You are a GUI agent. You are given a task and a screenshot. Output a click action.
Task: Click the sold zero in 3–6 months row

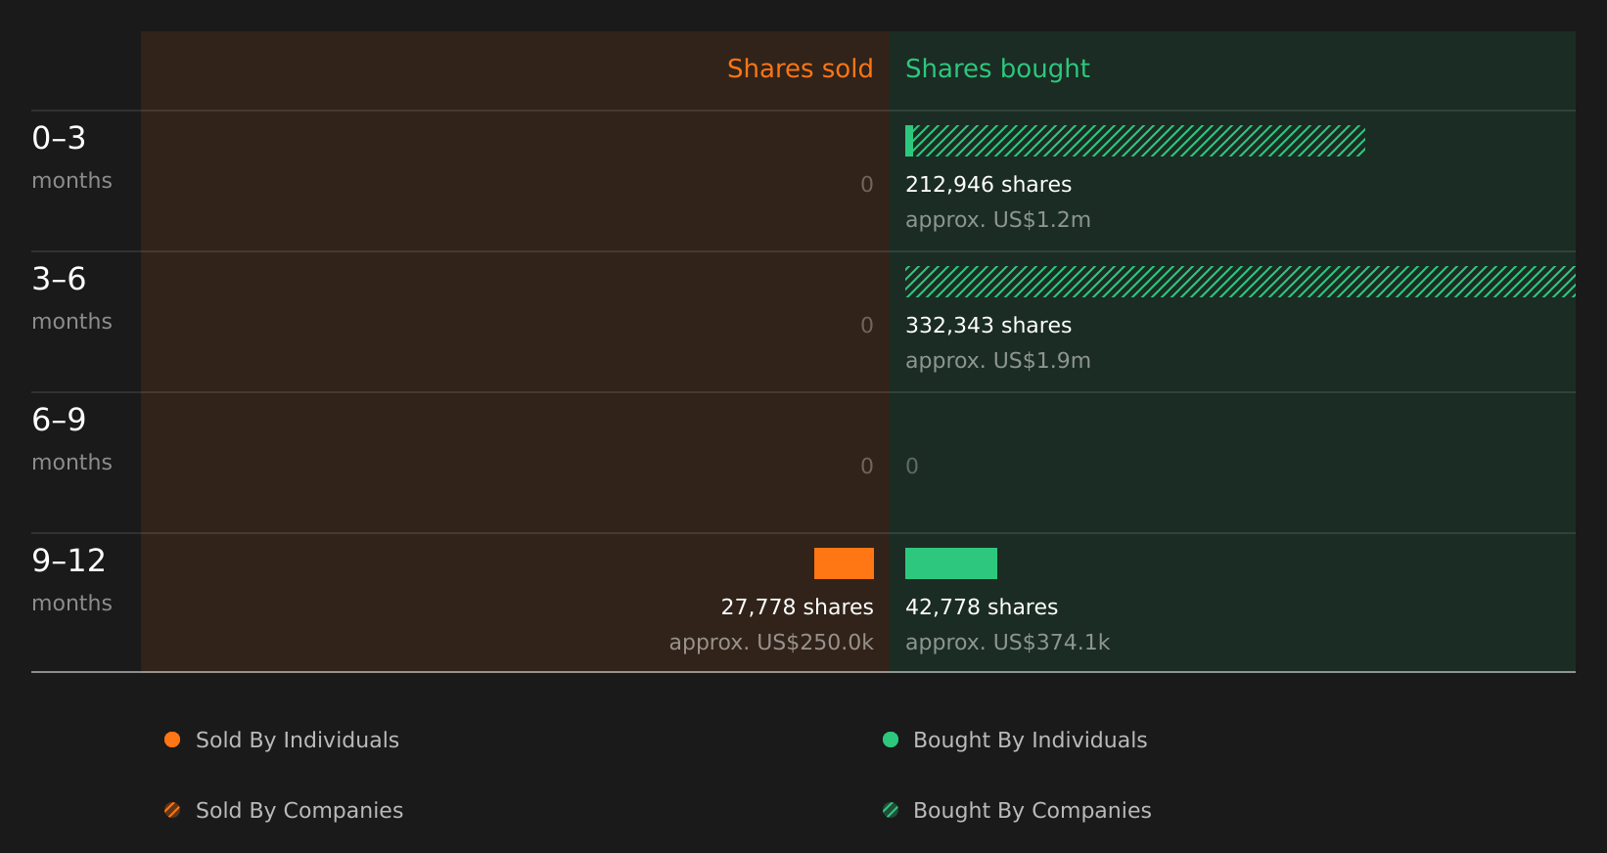coord(867,325)
